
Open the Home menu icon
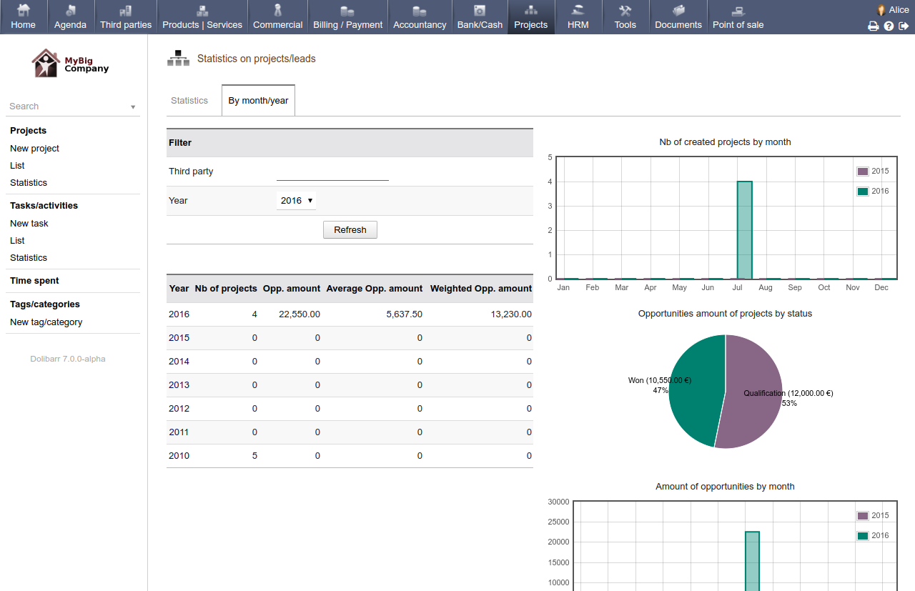tap(24, 10)
